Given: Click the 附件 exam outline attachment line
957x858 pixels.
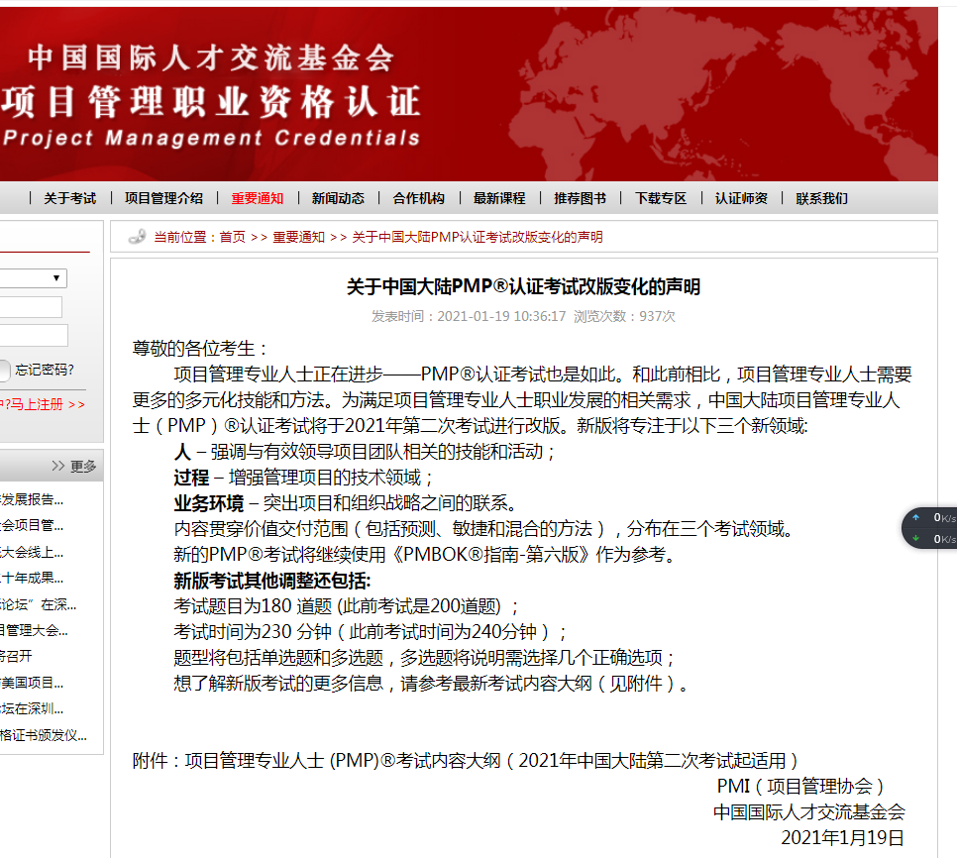Looking at the screenshot, I should coord(465,760).
